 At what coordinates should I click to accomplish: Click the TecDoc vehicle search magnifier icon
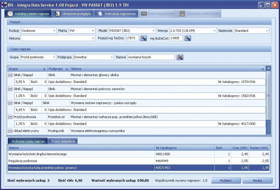pyautogui.click(x=143, y=38)
